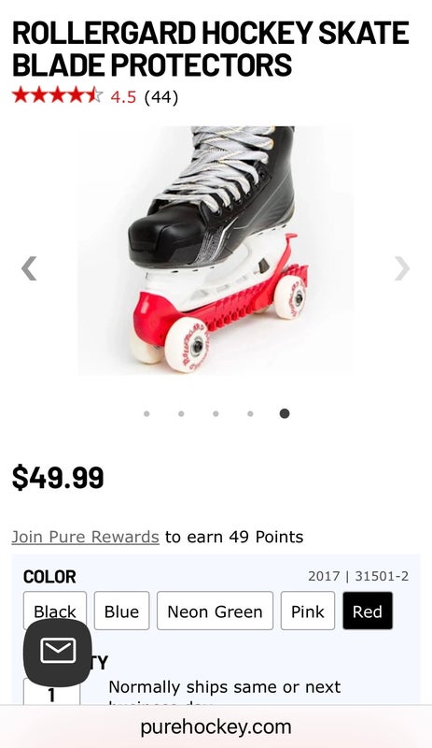Choose the Black color option
Screen dimensions: 432x748
pos(55,611)
